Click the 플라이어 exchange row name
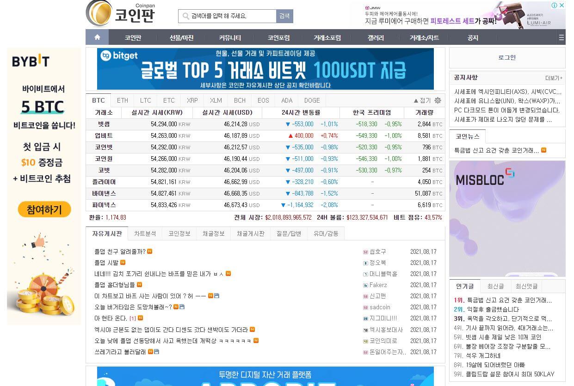Image resolution: width=574 pixels, height=386 pixels. pos(104,182)
